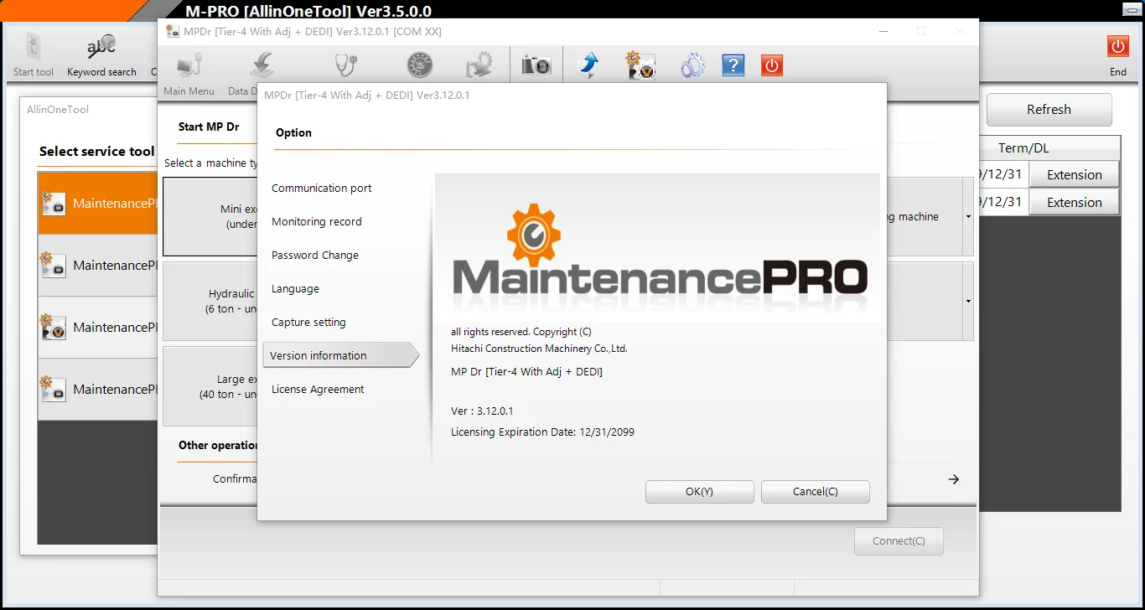
Task: Click 'Licensing Expiration Date: 12/31/2099' text
Action: pos(542,432)
